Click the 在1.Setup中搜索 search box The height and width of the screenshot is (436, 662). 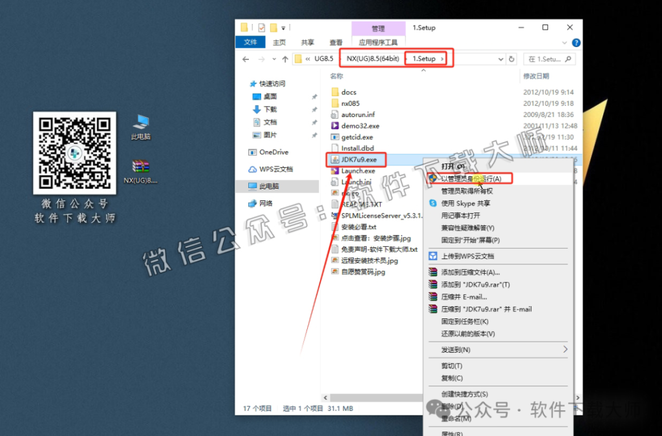549,58
